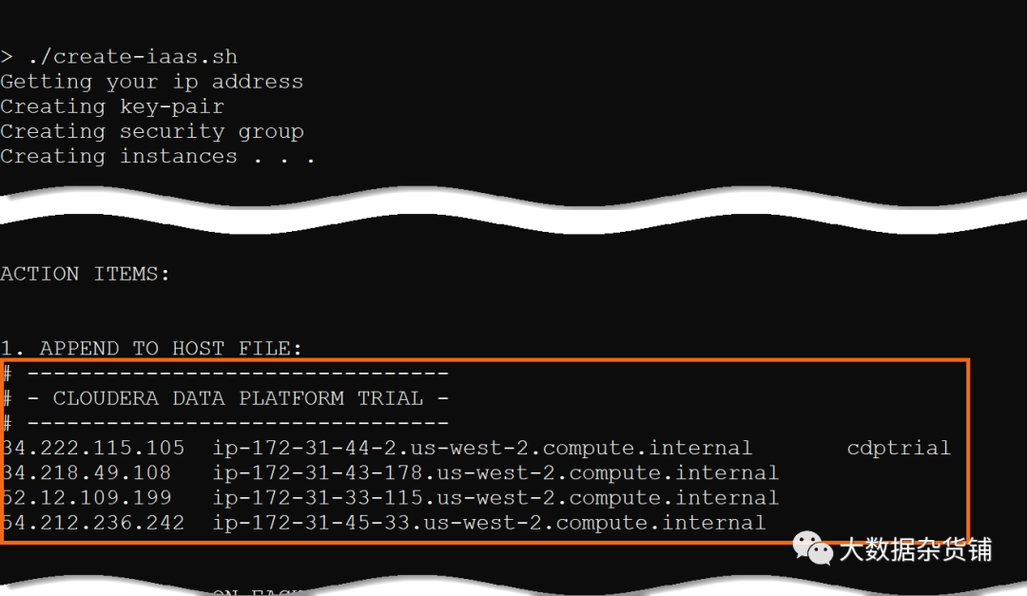Click IP address 52.12.109.199

click(x=87, y=498)
